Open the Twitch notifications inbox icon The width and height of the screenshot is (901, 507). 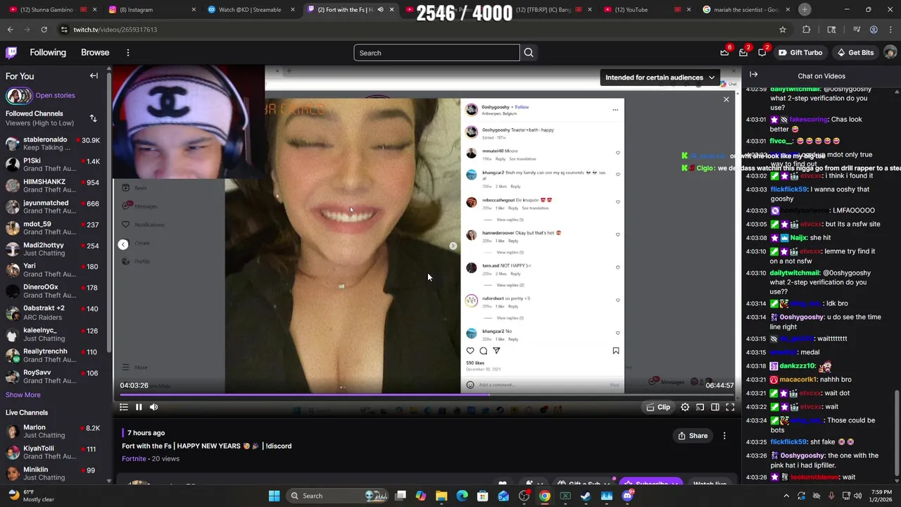pos(743,53)
